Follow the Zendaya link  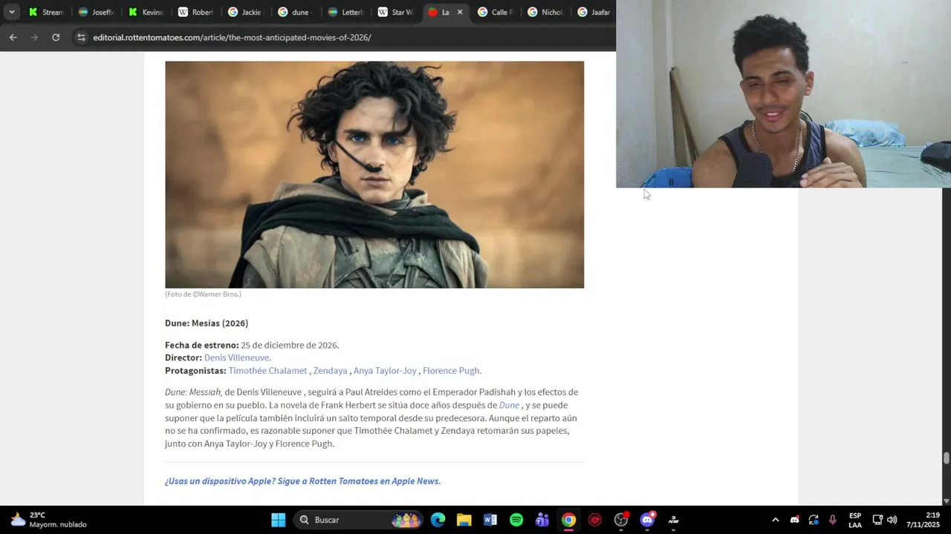[x=330, y=371]
